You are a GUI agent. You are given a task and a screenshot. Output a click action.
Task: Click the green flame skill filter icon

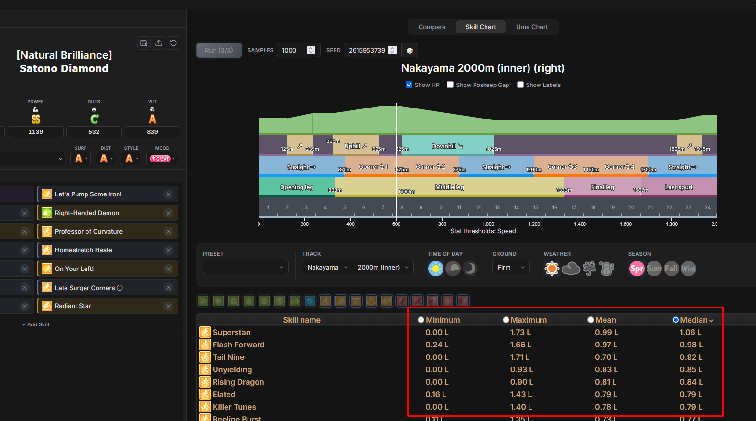[x=249, y=301]
